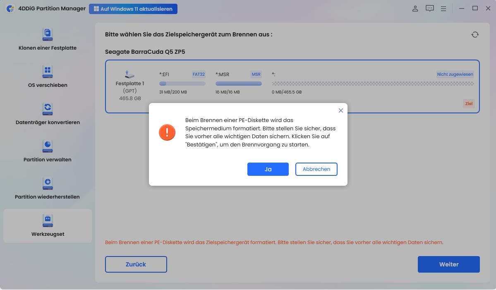Image resolution: width=496 pixels, height=290 pixels.
Task: Open the user account icon
Action: [415, 8]
